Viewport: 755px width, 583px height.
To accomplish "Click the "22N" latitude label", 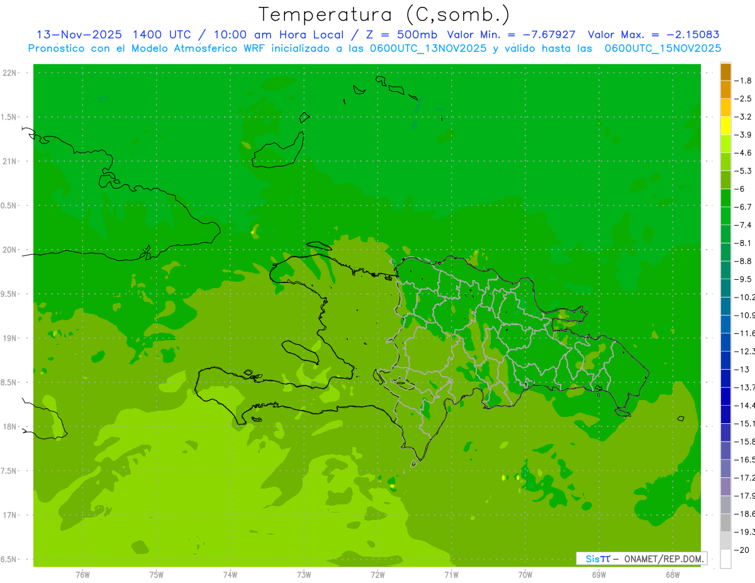I will point(11,73).
